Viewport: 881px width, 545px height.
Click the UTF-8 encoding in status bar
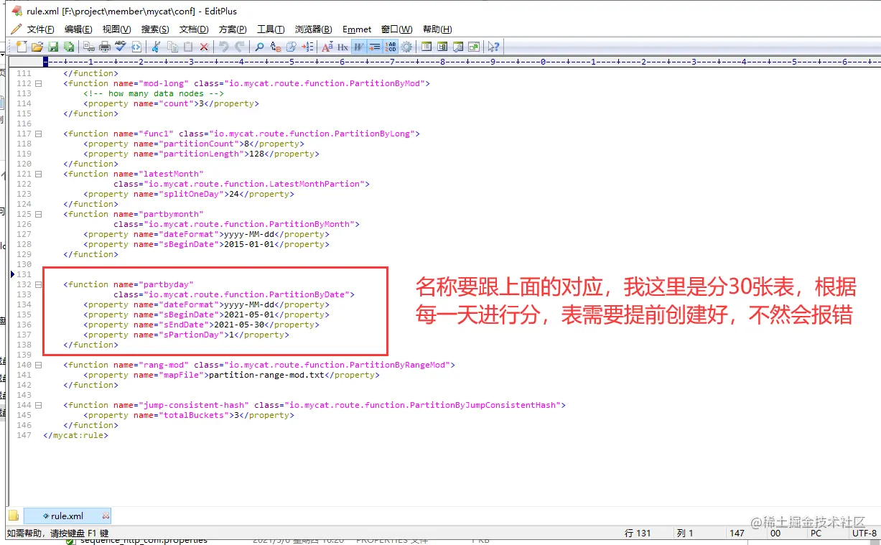pos(864,534)
